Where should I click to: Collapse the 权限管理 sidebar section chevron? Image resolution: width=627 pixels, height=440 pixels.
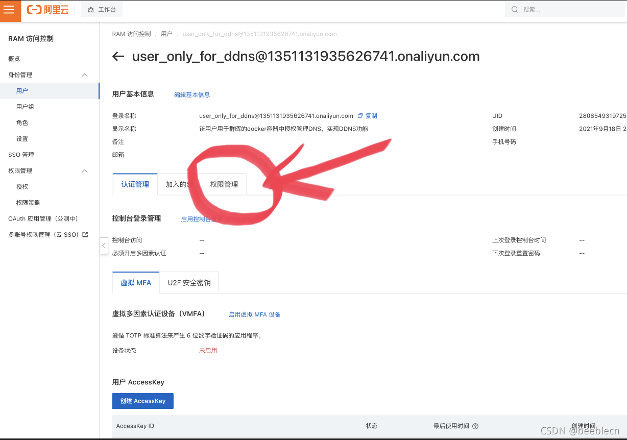(x=85, y=171)
